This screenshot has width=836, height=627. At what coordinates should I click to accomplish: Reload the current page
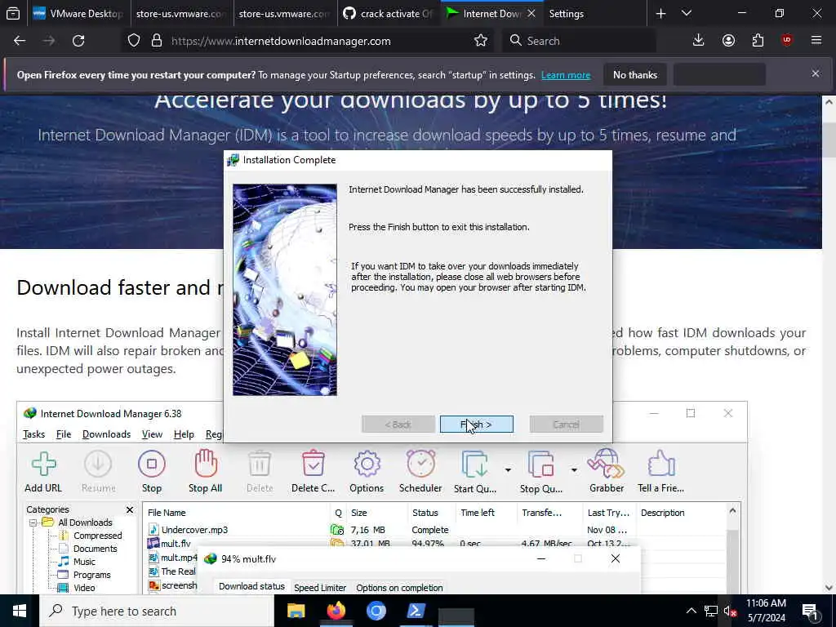(x=78, y=41)
